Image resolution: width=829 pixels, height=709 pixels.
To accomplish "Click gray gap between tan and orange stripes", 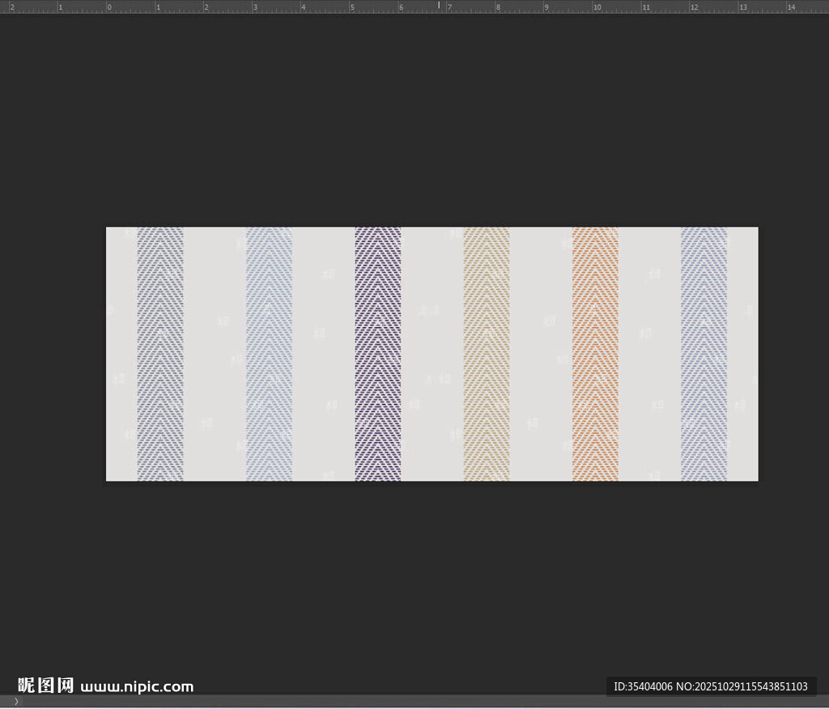I will tap(541, 354).
